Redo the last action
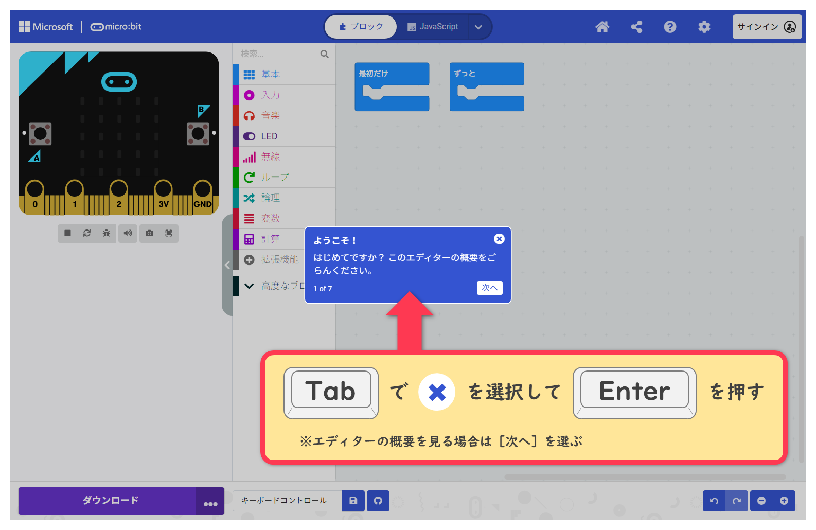The height and width of the screenshot is (530, 816). point(737,501)
